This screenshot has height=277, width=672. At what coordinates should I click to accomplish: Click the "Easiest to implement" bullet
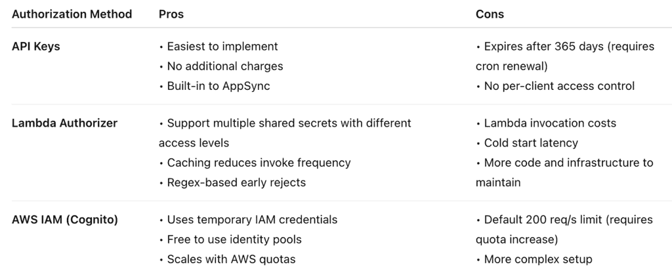click(222, 47)
